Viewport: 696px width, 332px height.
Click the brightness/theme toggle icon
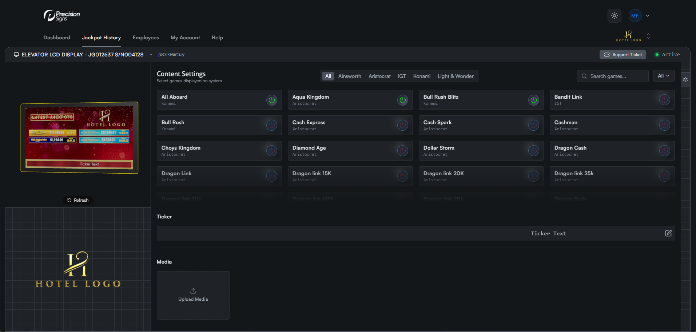(x=614, y=16)
